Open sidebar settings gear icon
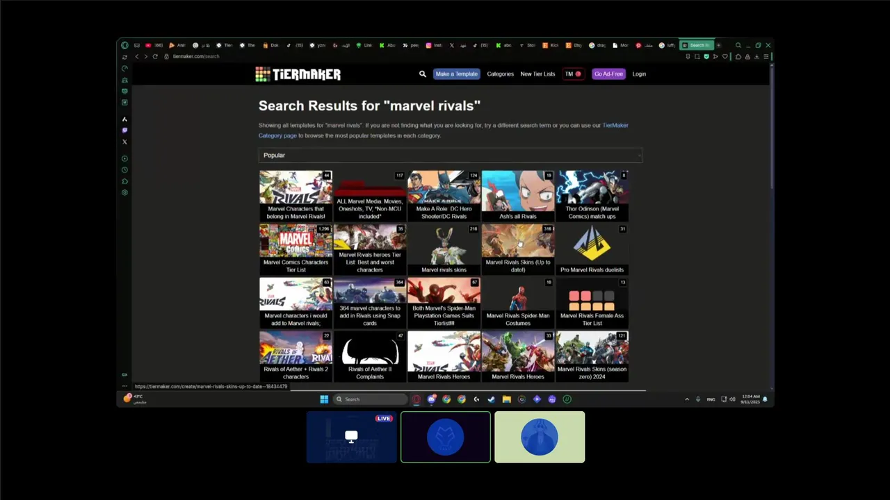890x500 pixels. coord(124,192)
